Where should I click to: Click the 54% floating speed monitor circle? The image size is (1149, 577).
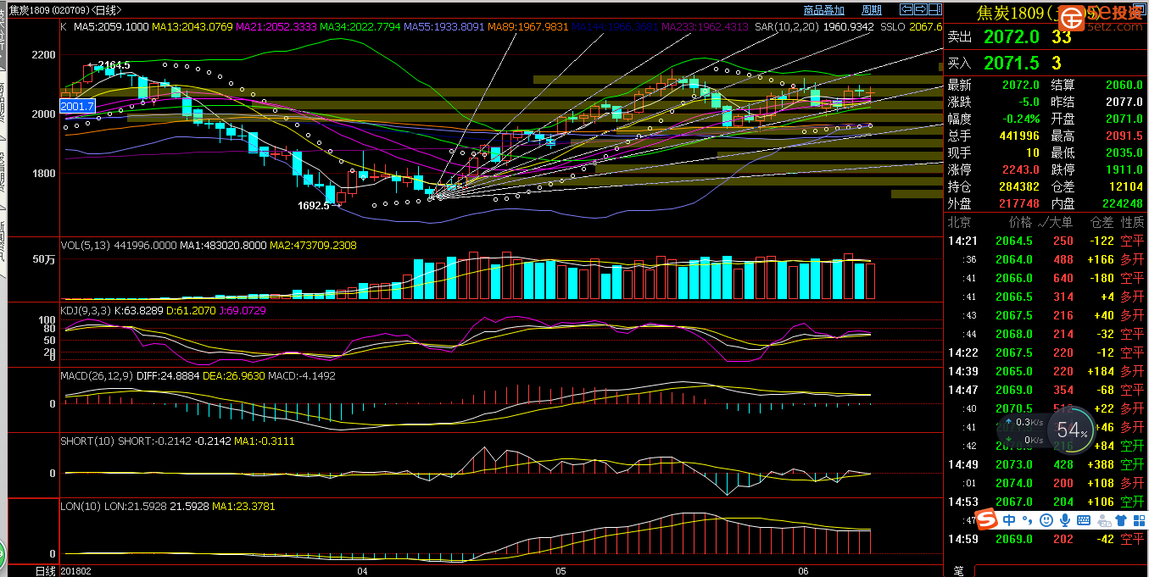(x=1071, y=430)
